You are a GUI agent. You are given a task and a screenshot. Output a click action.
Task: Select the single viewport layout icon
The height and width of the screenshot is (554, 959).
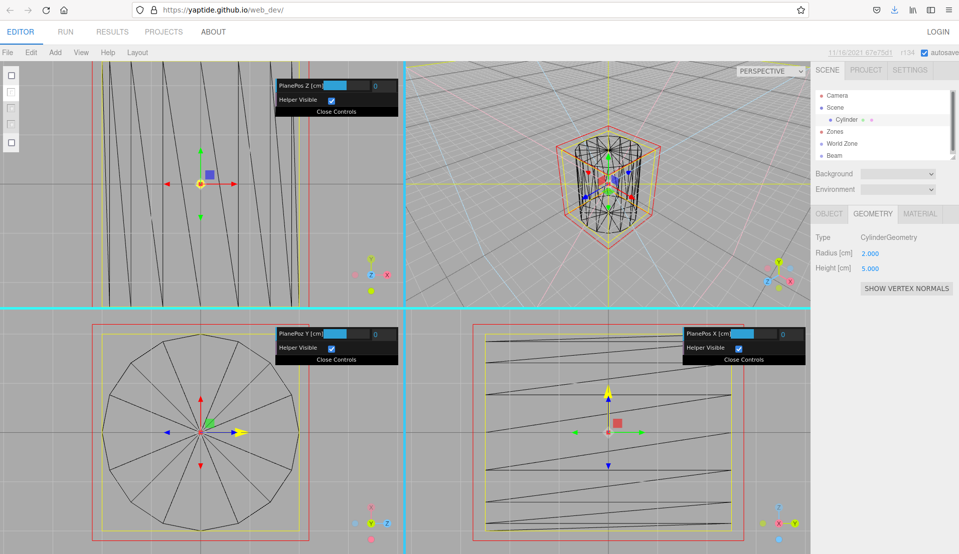coord(11,76)
